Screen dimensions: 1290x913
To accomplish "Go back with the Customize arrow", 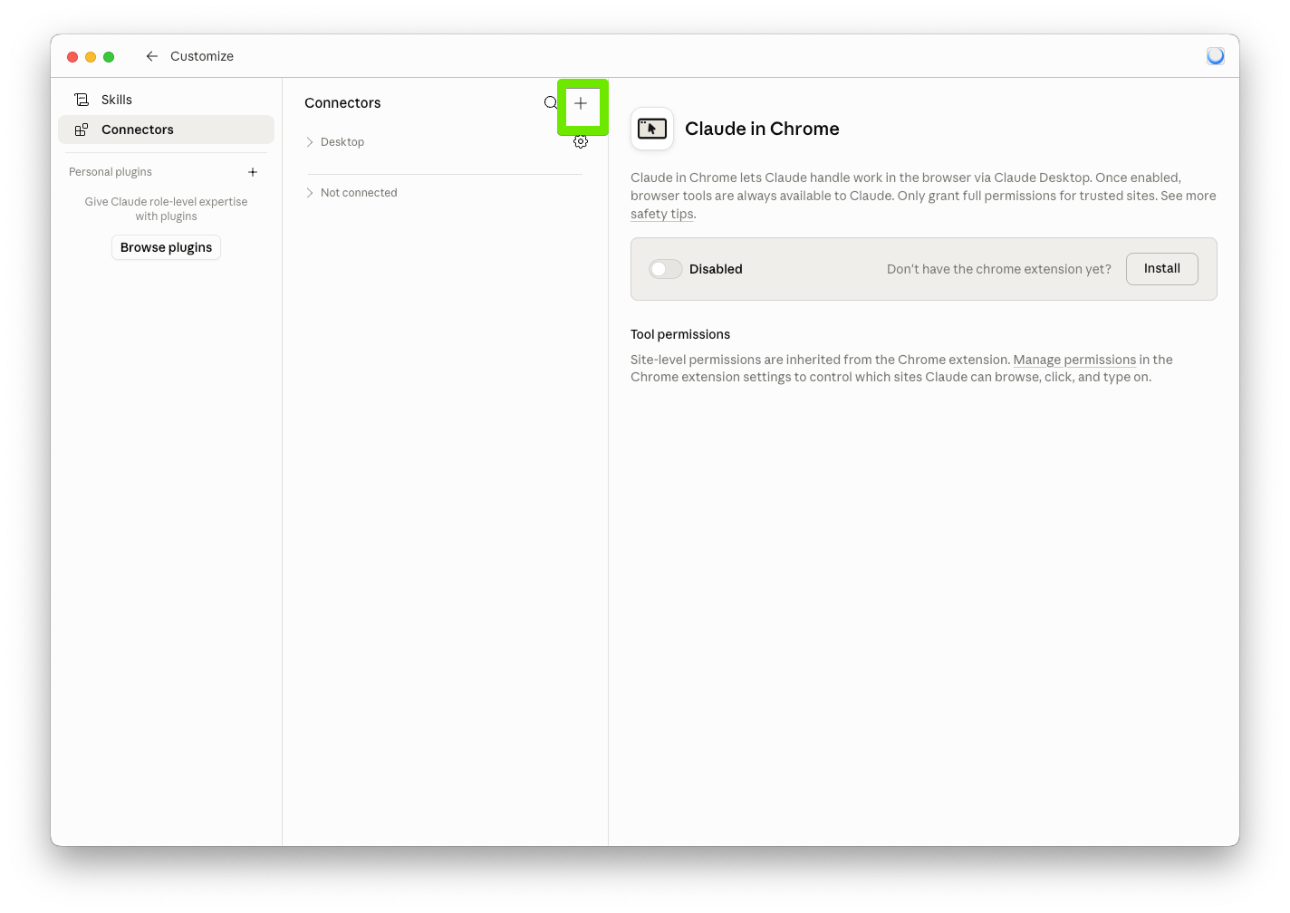I will point(152,56).
